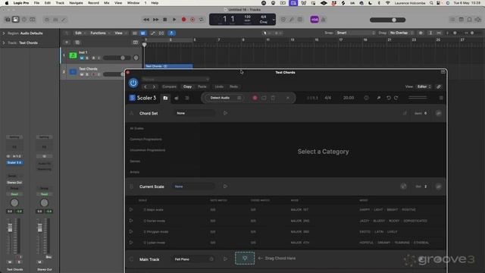Open the File menu in menu bar
485x273 pixels.
[x=36, y=3]
